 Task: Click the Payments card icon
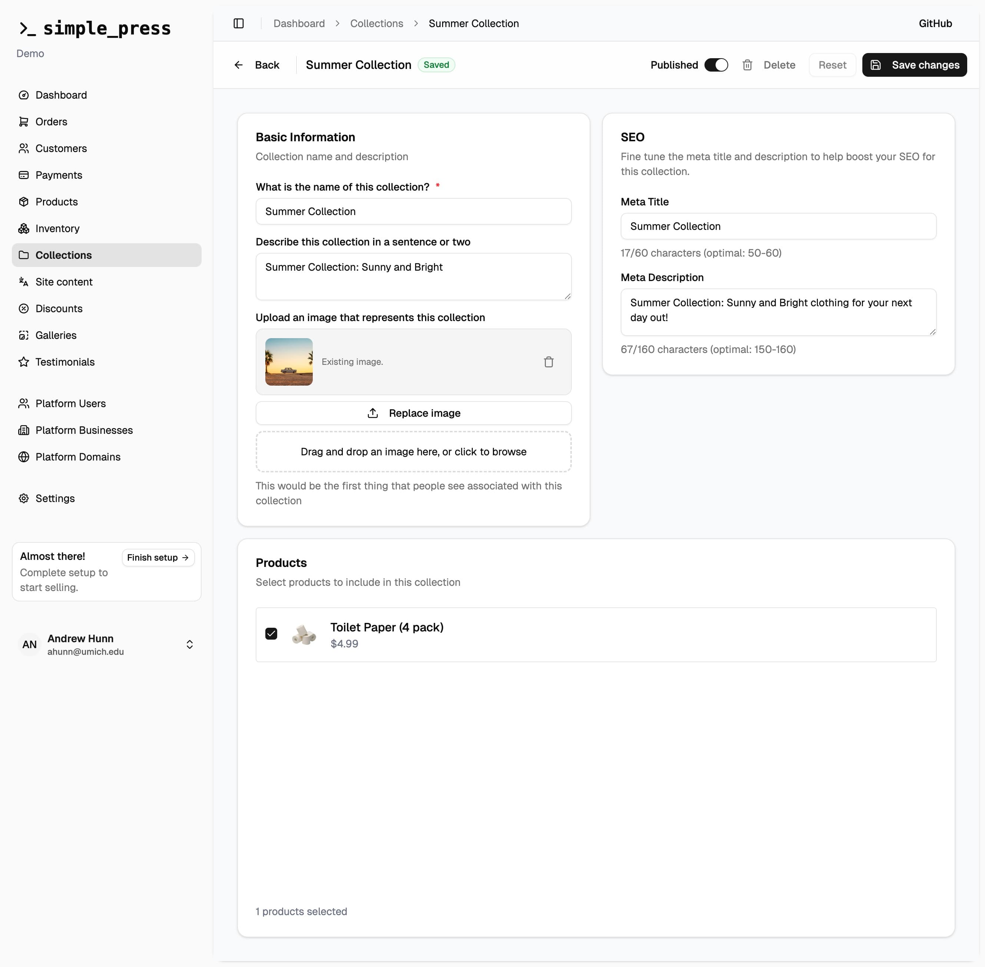[24, 175]
